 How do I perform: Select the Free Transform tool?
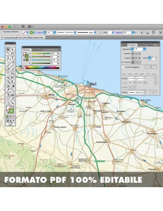[x=13, y=78]
